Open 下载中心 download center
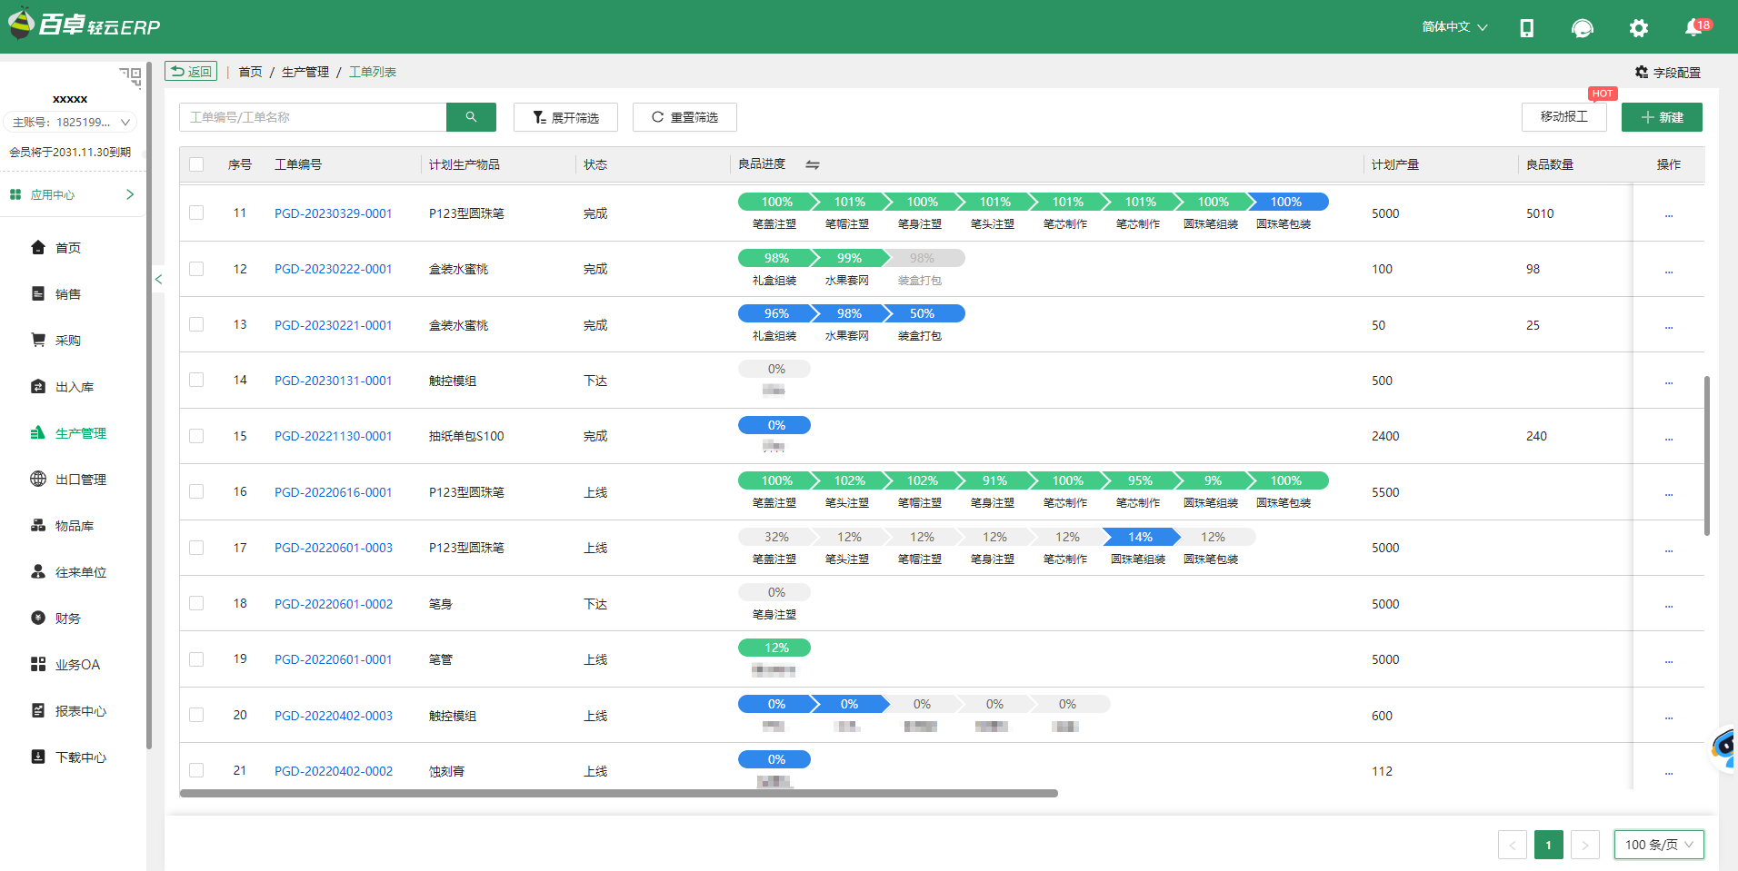Screen dimensions: 1738x871 pos(80,757)
